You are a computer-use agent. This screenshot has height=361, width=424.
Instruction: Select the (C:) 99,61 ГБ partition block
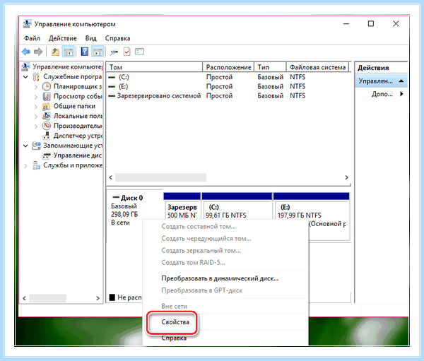click(237, 211)
